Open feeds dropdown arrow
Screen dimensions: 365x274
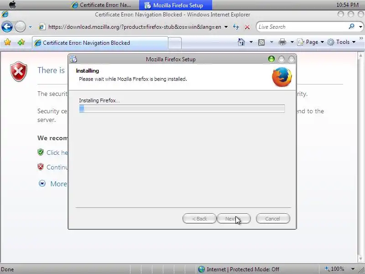point(271,42)
